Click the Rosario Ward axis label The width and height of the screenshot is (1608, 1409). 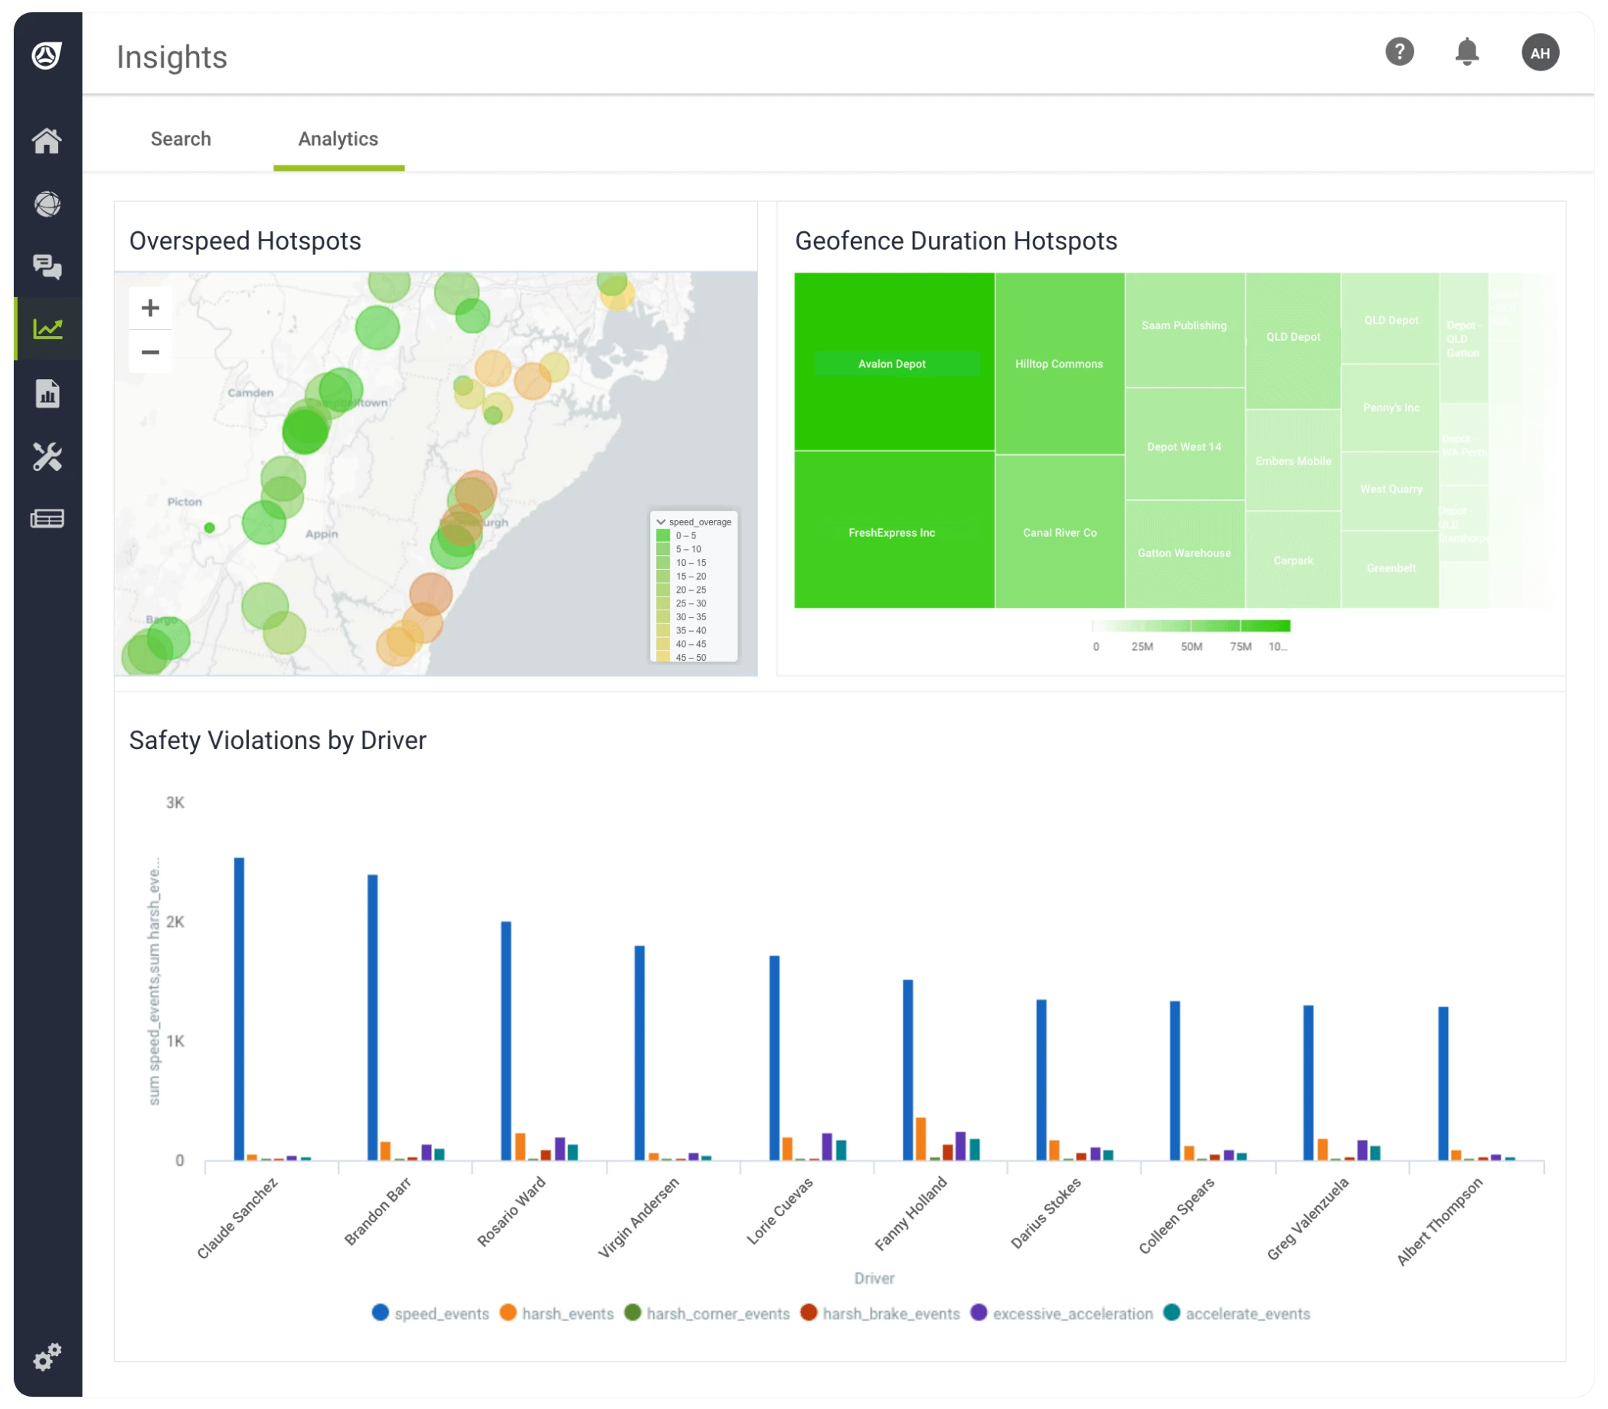[511, 1211]
